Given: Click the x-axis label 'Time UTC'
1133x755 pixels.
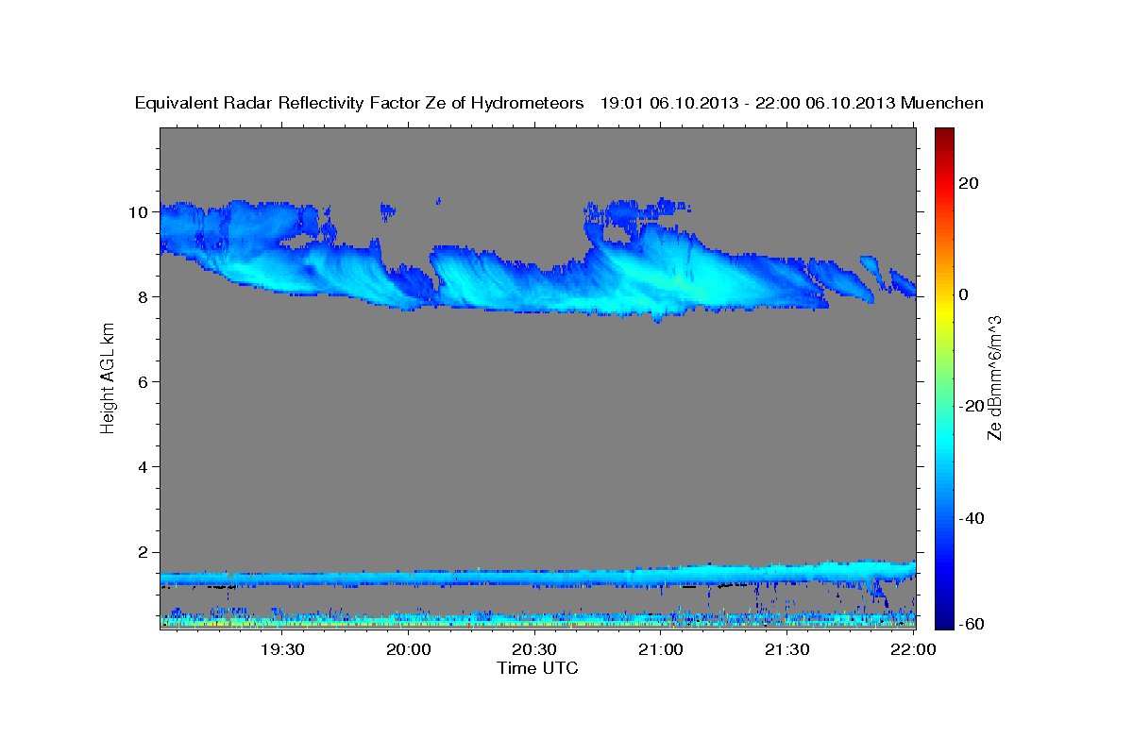Looking at the screenshot, I should (x=537, y=668).
